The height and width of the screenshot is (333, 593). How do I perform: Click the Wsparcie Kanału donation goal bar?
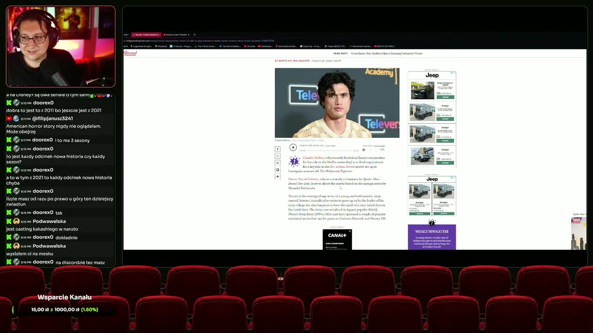tap(64, 309)
